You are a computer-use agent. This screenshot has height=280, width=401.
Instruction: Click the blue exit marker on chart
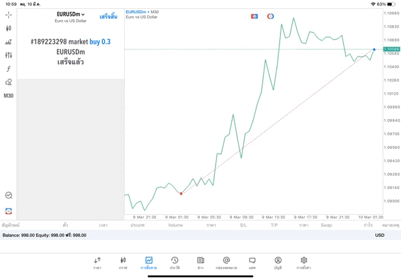click(x=374, y=49)
